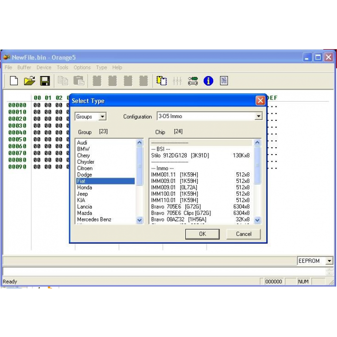The height and width of the screenshot is (337, 337).
Task: Select Honda in the Group list
Action: 105,187
